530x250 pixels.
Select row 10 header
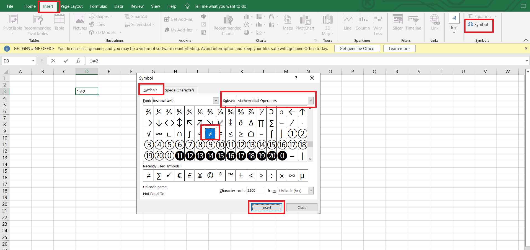click(x=5, y=138)
